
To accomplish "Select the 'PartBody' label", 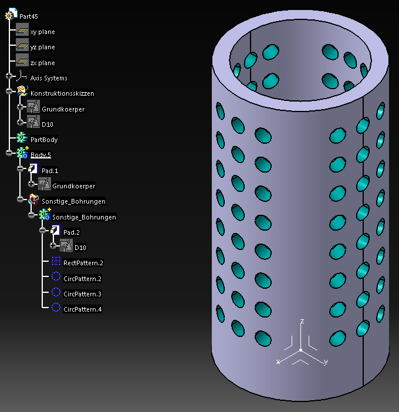I will (x=44, y=140).
